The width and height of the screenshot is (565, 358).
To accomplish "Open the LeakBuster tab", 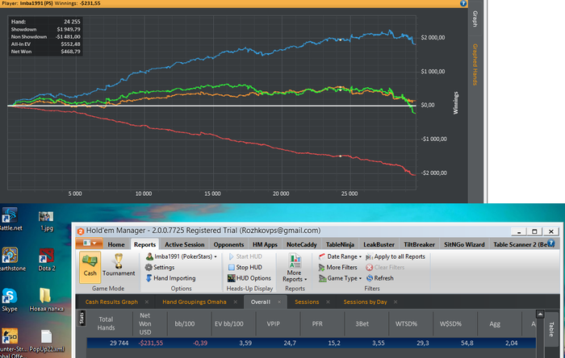I will (x=379, y=244).
